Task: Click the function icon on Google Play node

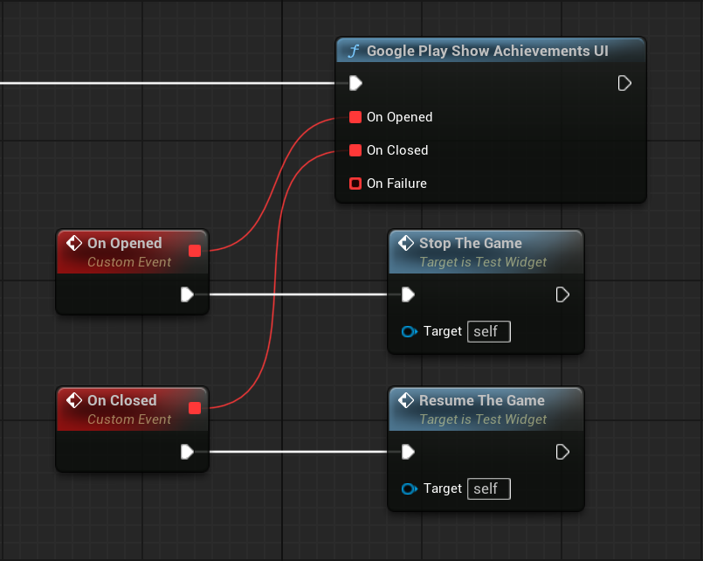Action: coord(354,52)
